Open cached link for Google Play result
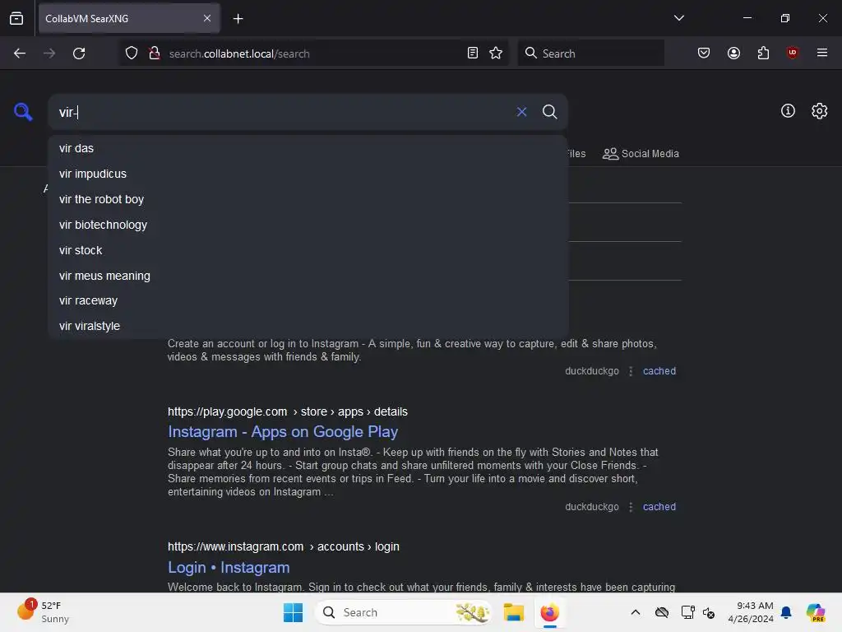Image resolution: width=842 pixels, height=632 pixels. (659, 507)
